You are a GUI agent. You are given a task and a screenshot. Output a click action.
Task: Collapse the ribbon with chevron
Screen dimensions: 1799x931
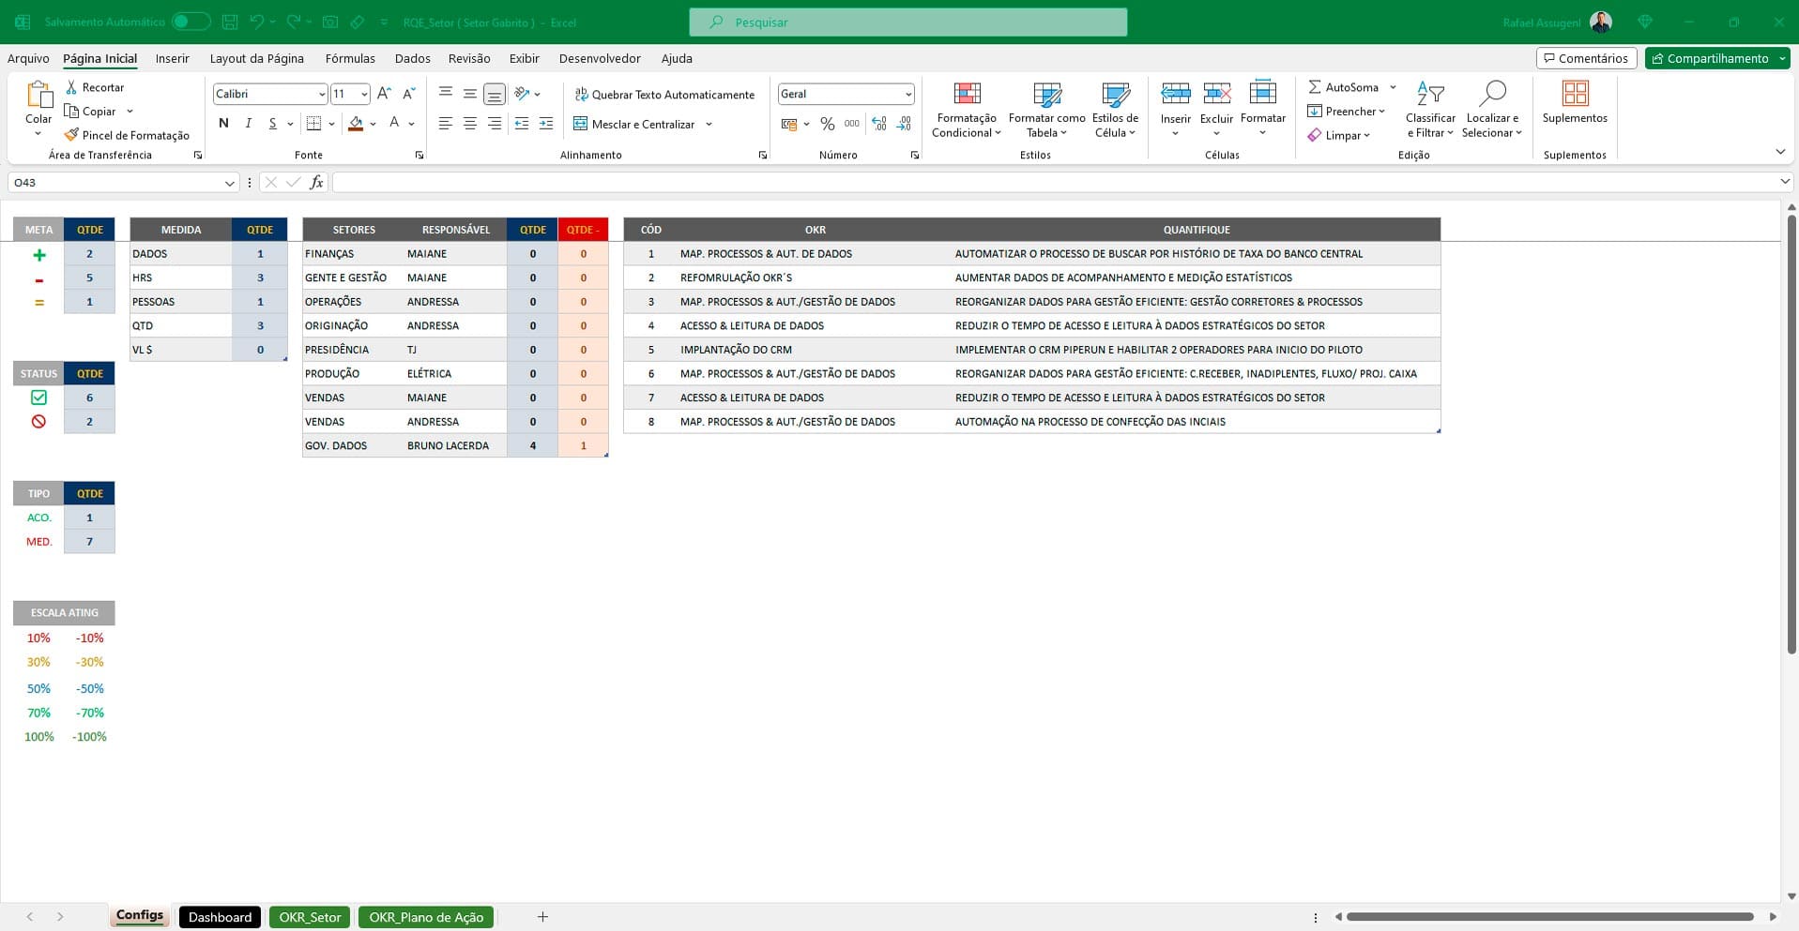click(1780, 152)
